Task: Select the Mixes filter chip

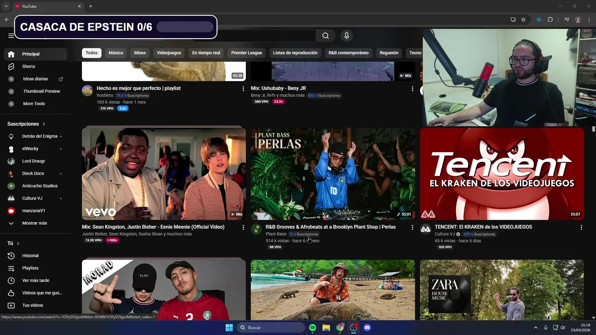Action: click(140, 53)
